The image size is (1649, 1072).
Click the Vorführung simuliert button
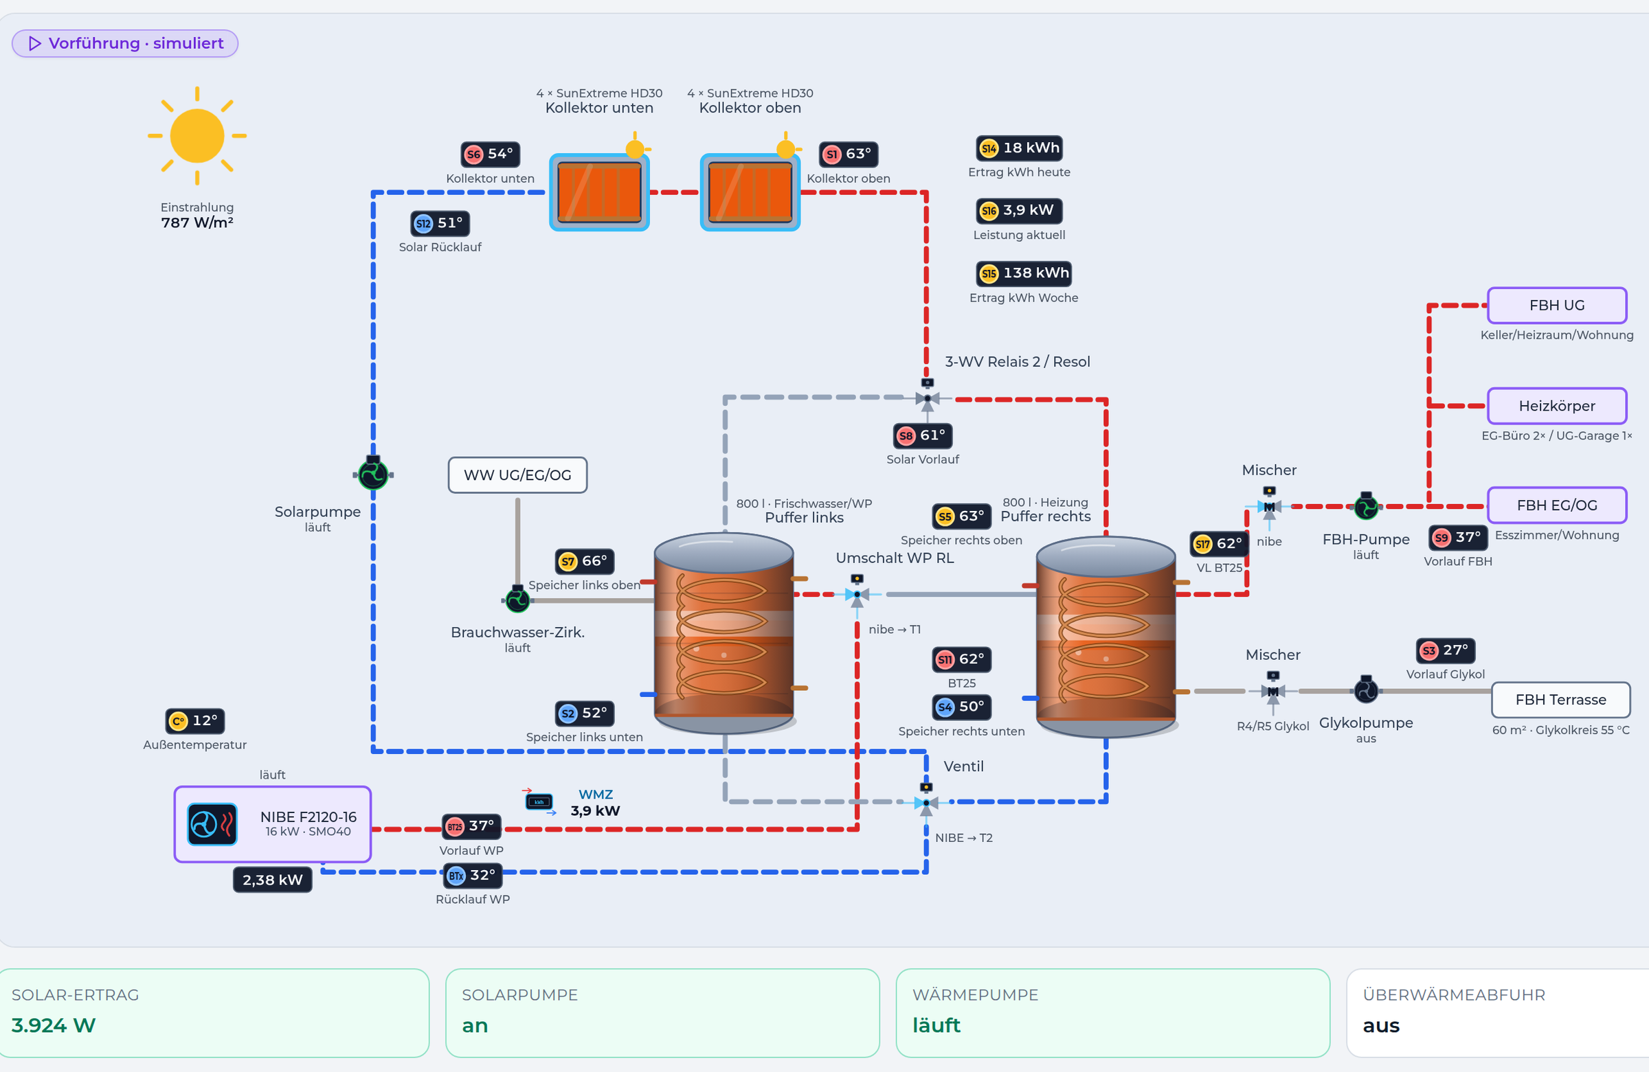(126, 44)
